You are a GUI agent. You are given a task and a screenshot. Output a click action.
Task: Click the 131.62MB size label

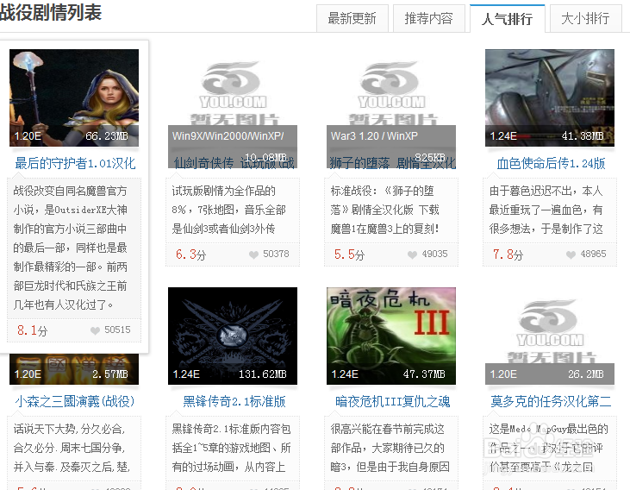tap(263, 374)
